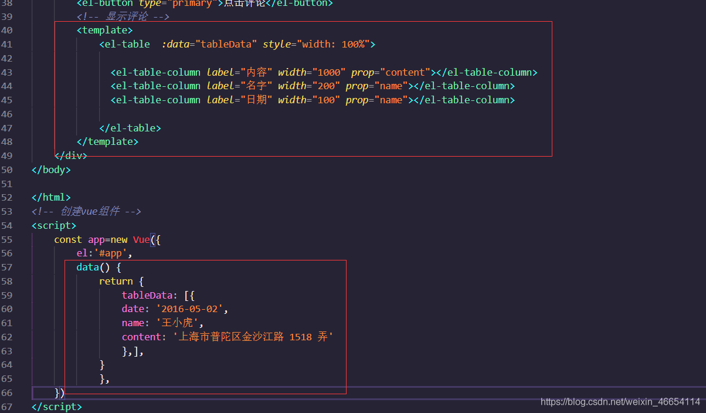Viewport: 706px width, 413px height.
Task: Click the "width: 100%" style value
Action: 334,44
